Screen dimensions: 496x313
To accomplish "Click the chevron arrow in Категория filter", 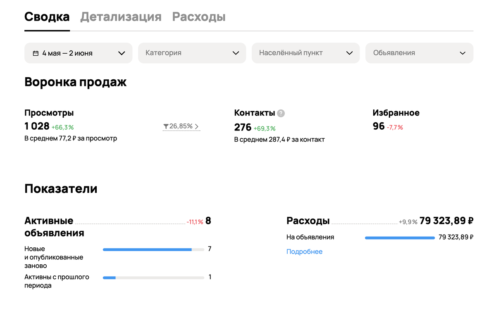I will (236, 53).
